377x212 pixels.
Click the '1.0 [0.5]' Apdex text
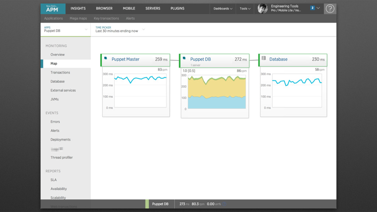pos(189,71)
